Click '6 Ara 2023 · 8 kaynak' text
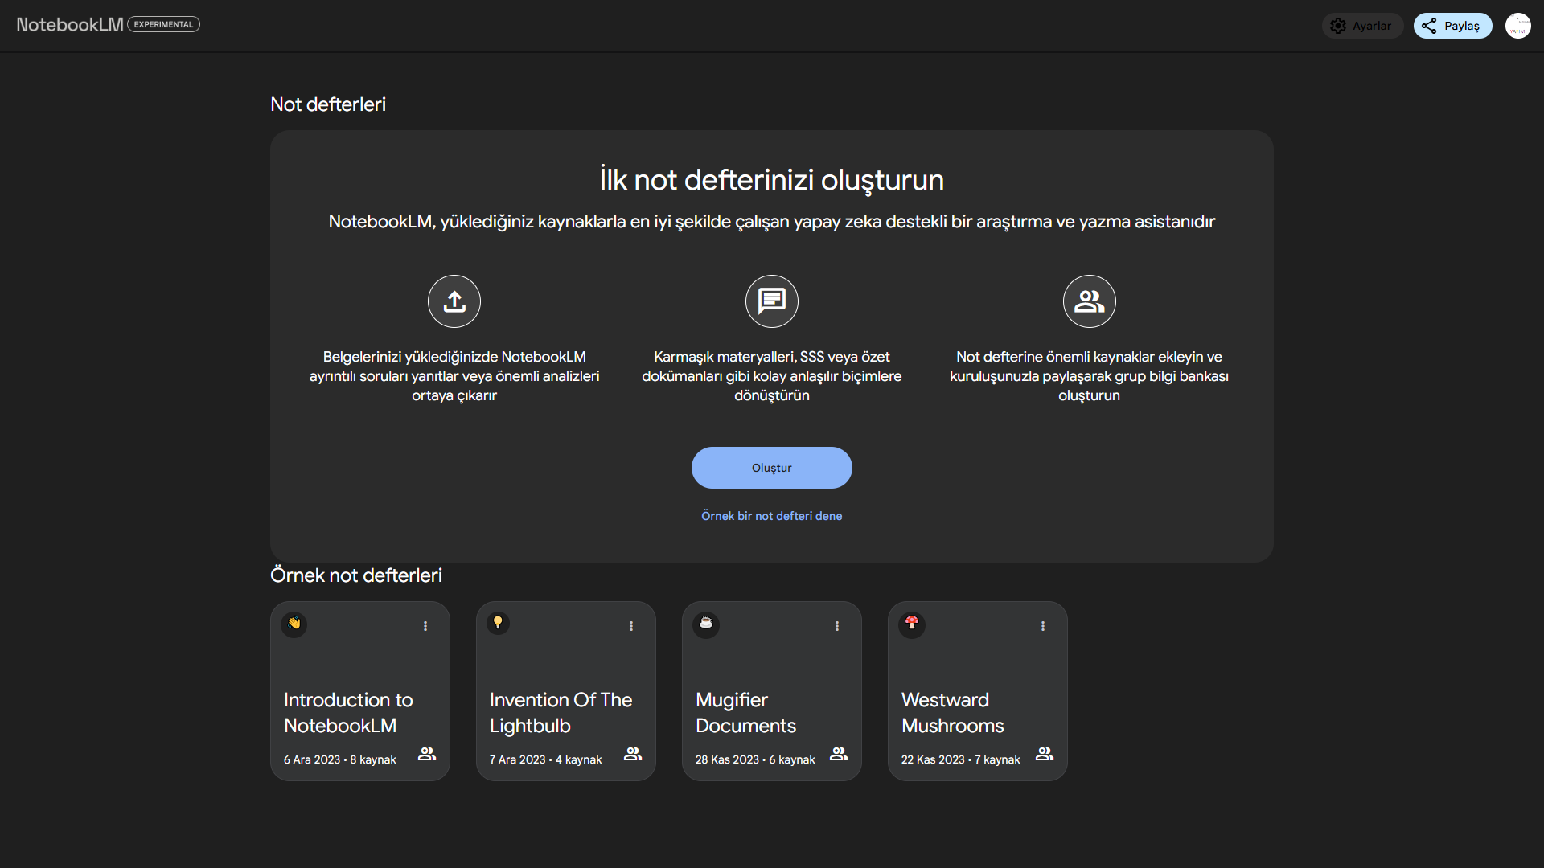 tap(340, 759)
